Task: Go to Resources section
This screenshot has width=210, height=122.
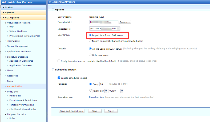Action: pos(13,76)
